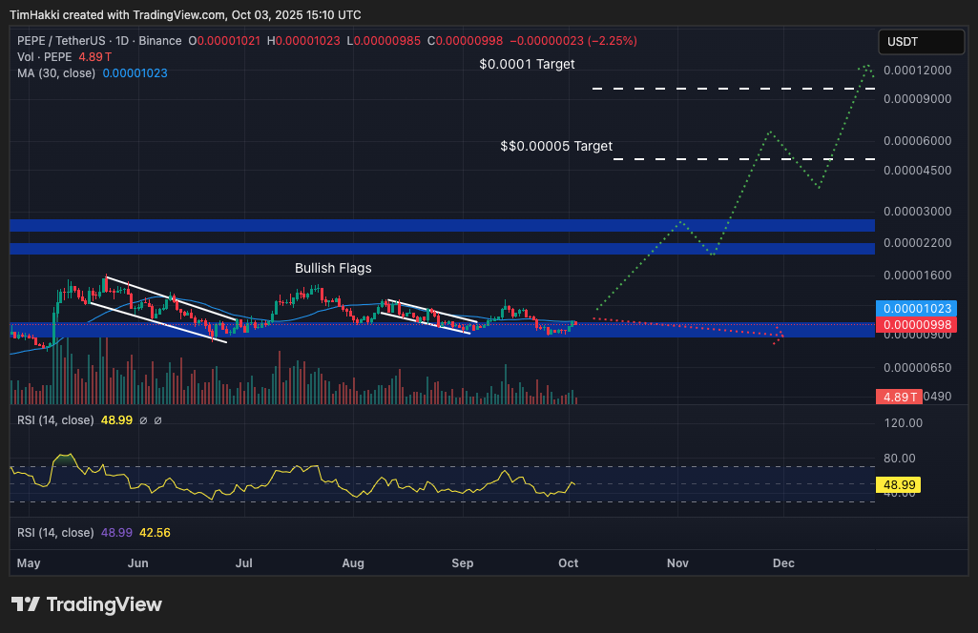This screenshot has height=633, width=978.
Task: Click the Nov label on time axis
Action: point(677,563)
